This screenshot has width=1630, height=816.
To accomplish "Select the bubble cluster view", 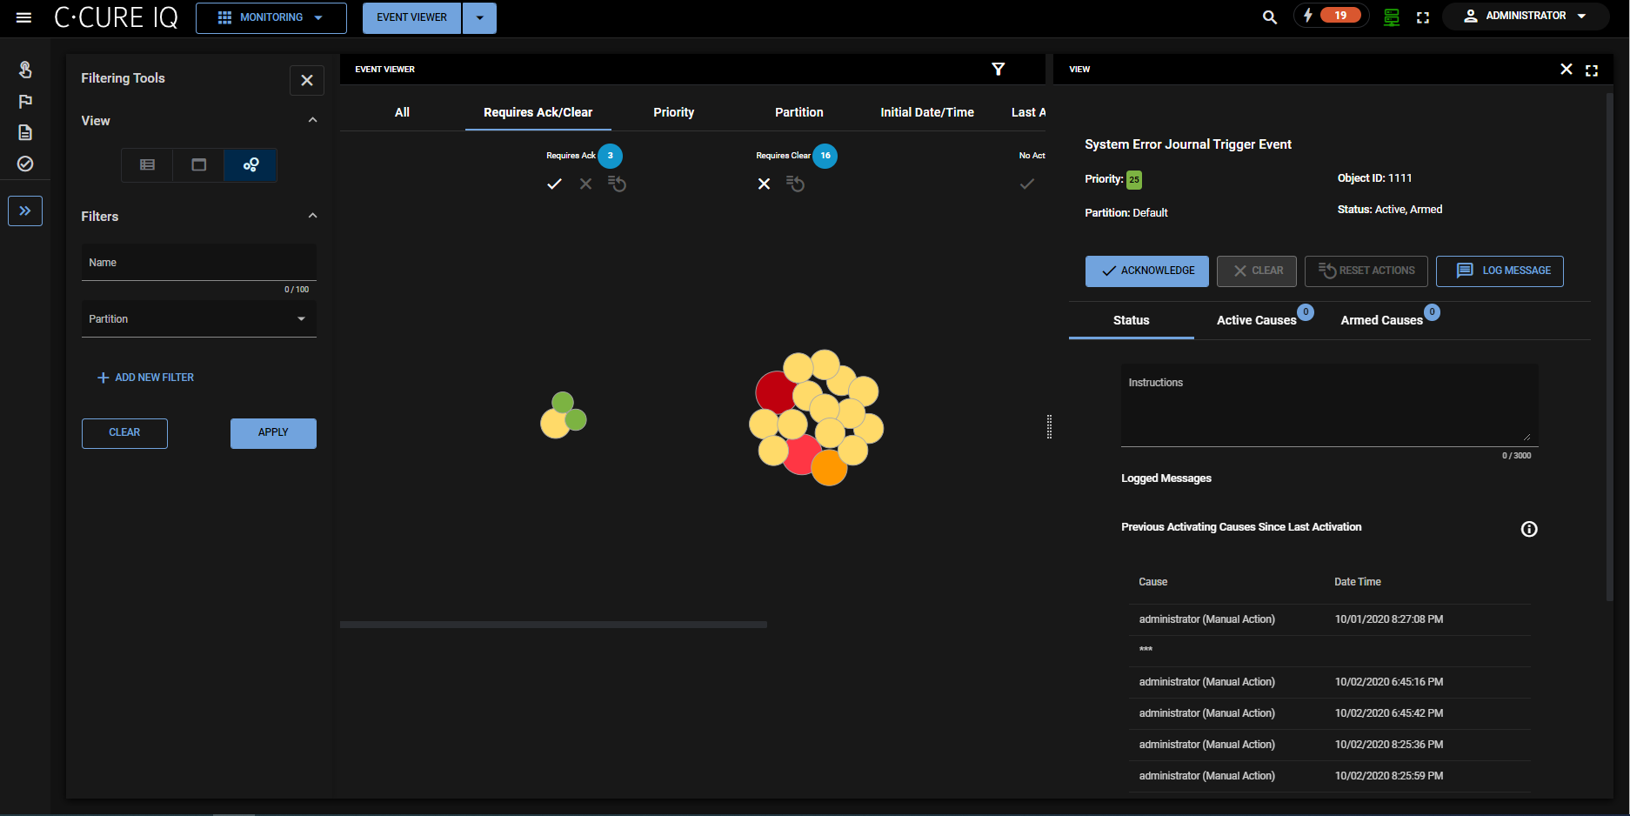I will (x=251, y=164).
